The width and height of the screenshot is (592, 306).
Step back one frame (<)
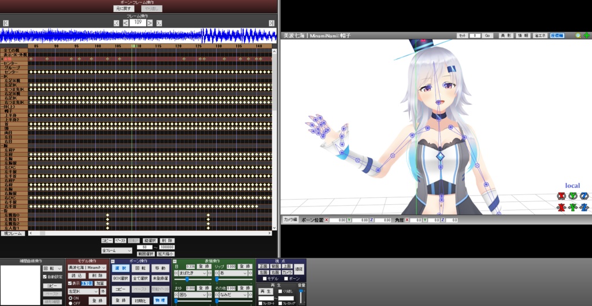pos(125,23)
